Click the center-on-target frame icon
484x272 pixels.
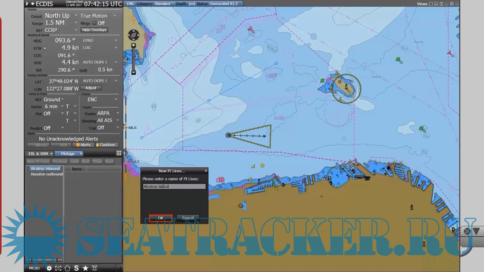tap(58, 268)
